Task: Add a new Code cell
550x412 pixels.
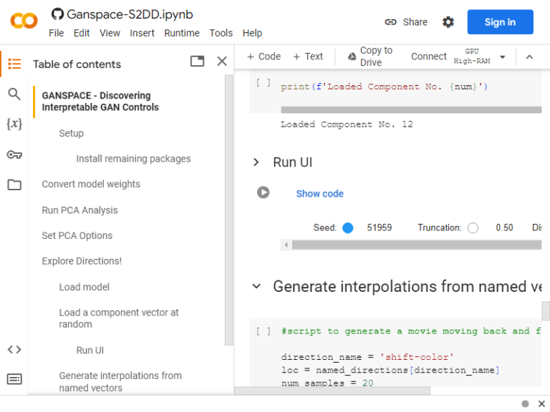Action: click(x=264, y=57)
